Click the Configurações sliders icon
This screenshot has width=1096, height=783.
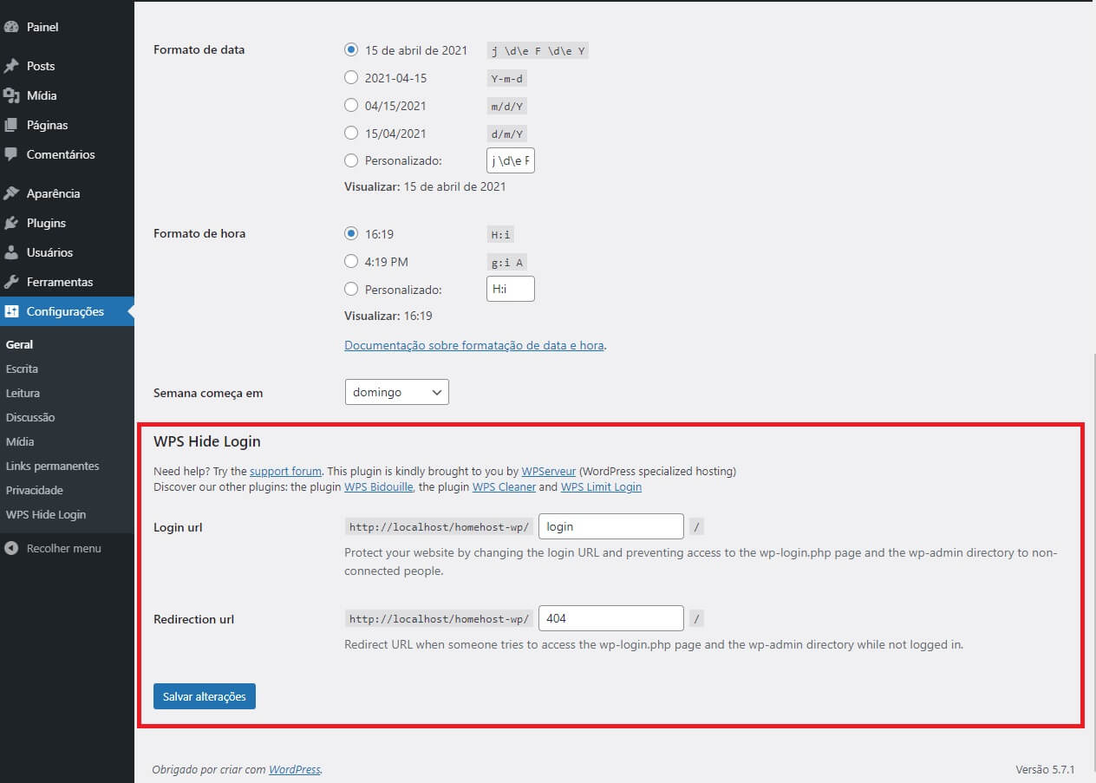pos(11,311)
